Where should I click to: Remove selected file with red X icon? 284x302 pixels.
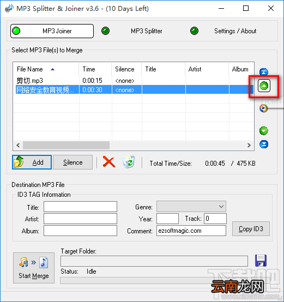(109, 162)
